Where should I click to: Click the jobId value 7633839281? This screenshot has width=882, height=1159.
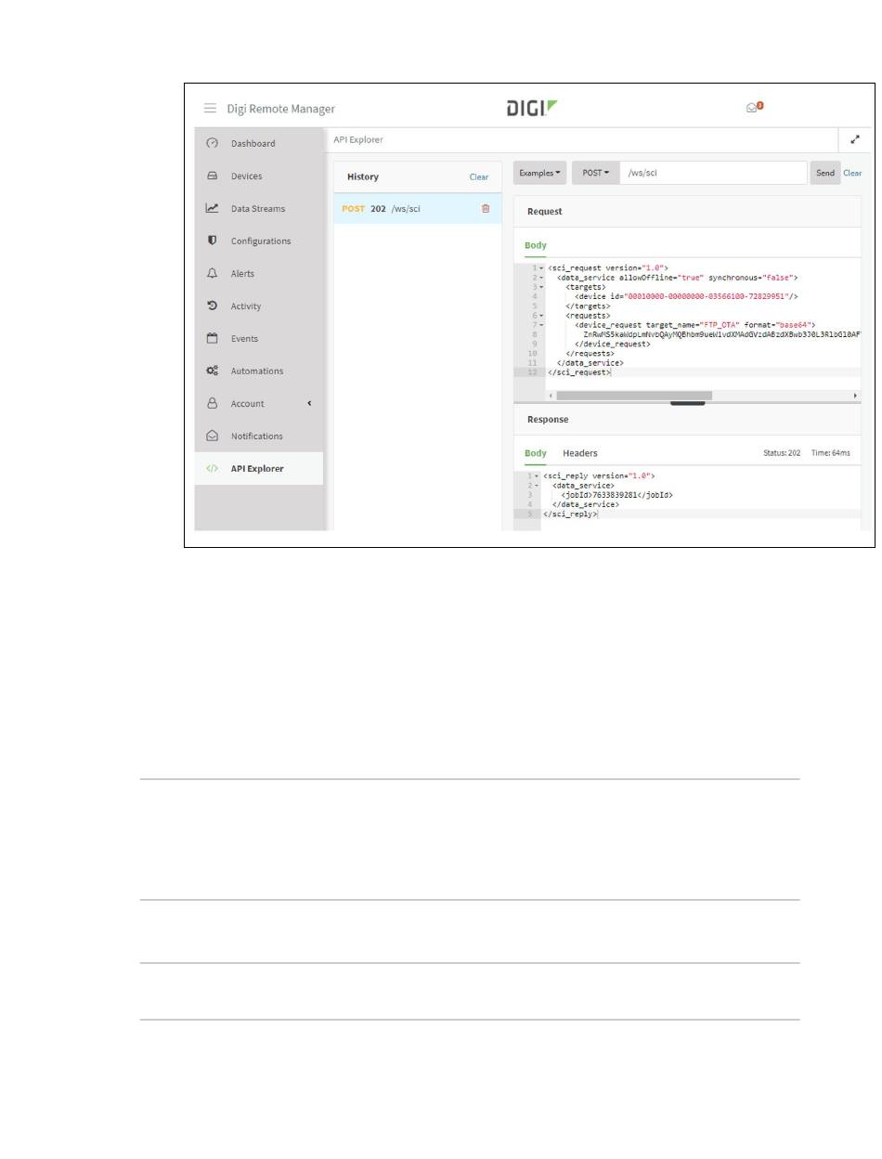point(615,495)
